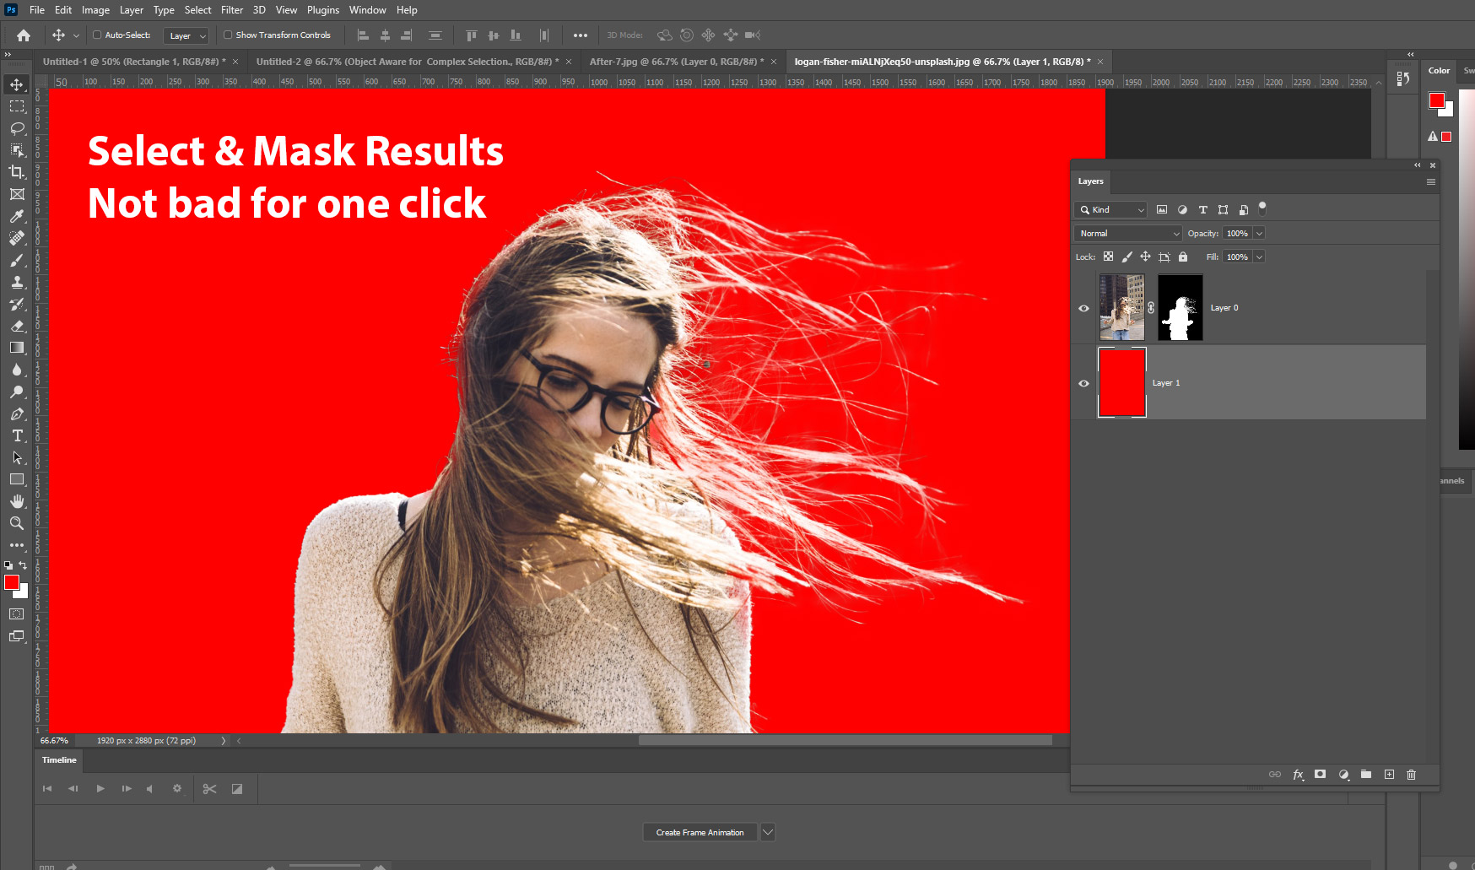Select the Eraser tool

click(17, 326)
